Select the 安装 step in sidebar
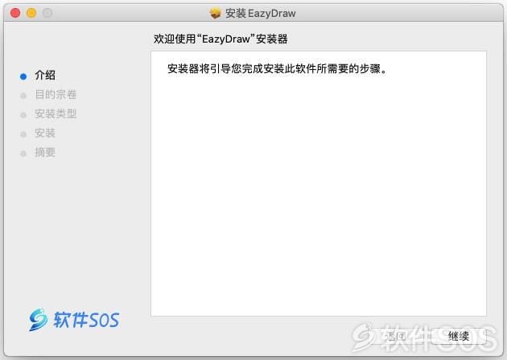 point(45,133)
